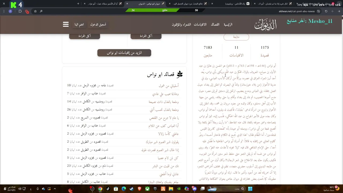Click the متابعة follow button

236,37
